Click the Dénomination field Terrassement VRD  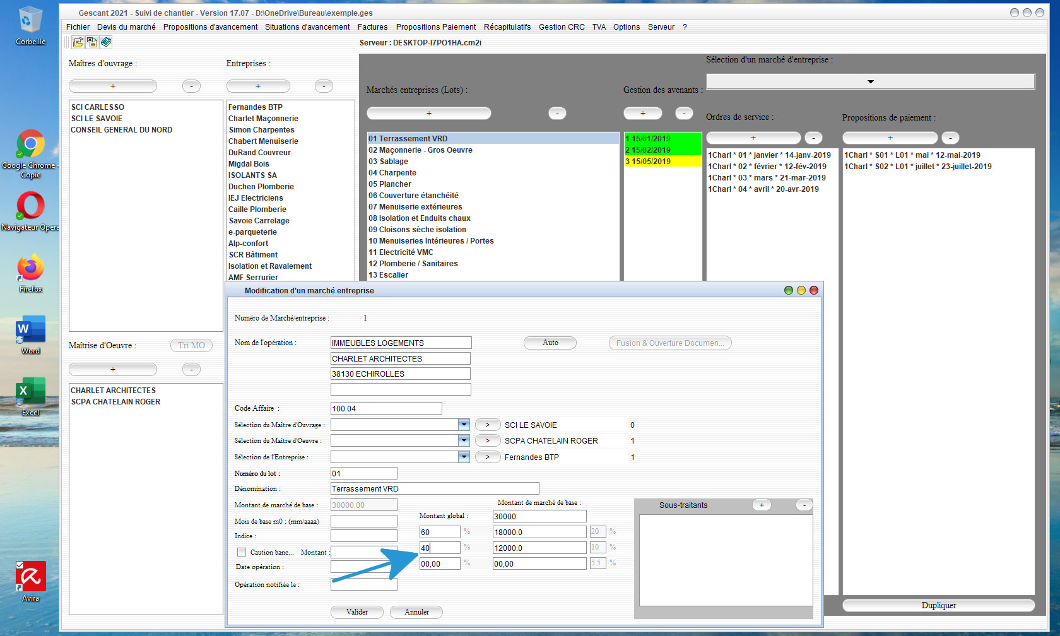pos(435,488)
